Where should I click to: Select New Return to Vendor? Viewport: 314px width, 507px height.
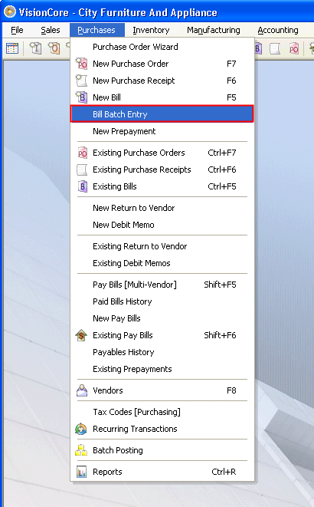pyautogui.click(x=162, y=208)
